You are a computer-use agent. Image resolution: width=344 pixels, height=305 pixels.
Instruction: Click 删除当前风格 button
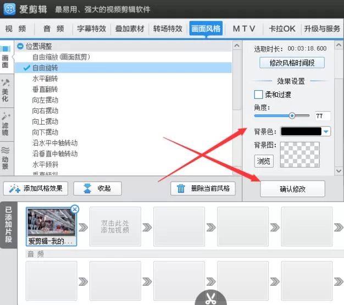pyautogui.click(x=203, y=188)
